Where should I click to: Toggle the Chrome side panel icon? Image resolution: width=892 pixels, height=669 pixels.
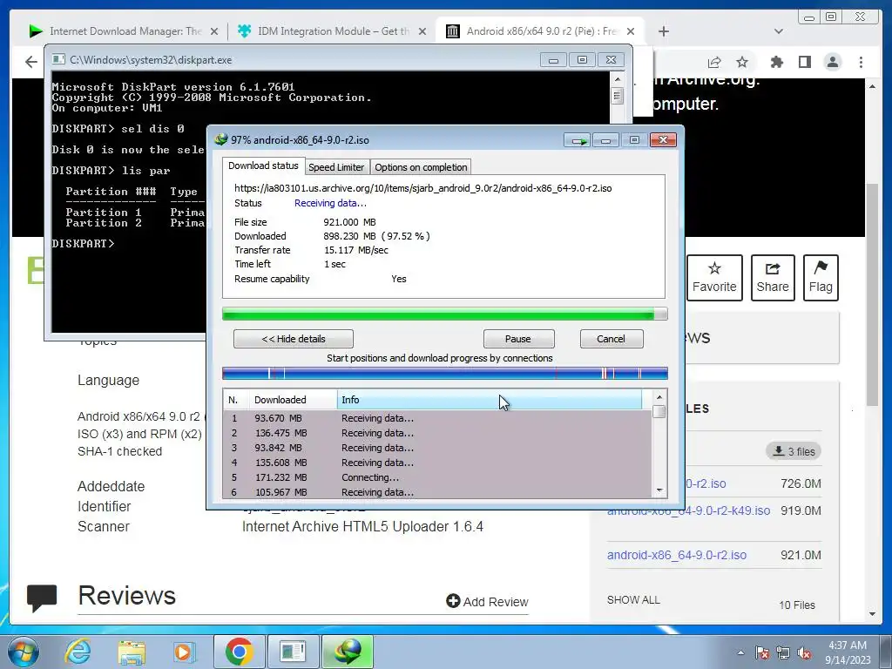[x=804, y=62]
